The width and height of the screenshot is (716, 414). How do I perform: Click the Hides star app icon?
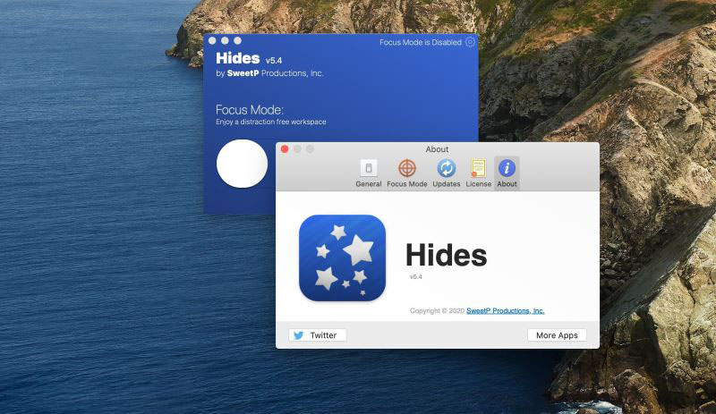pyautogui.click(x=343, y=258)
